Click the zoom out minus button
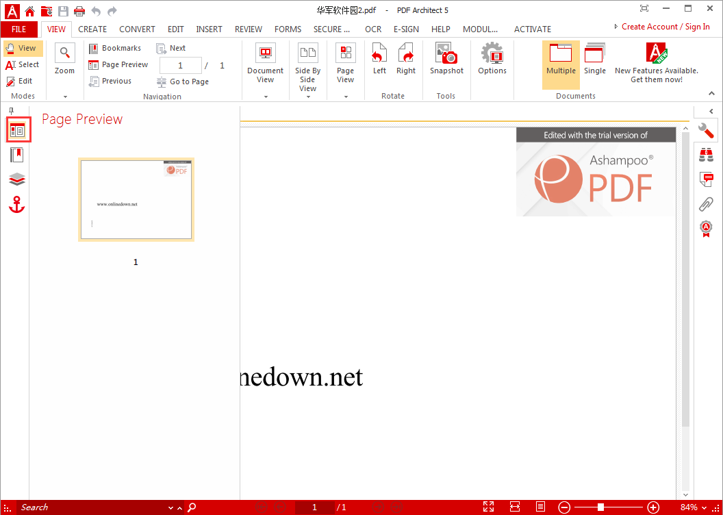The width and height of the screenshot is (723, 515). point(564,507)
